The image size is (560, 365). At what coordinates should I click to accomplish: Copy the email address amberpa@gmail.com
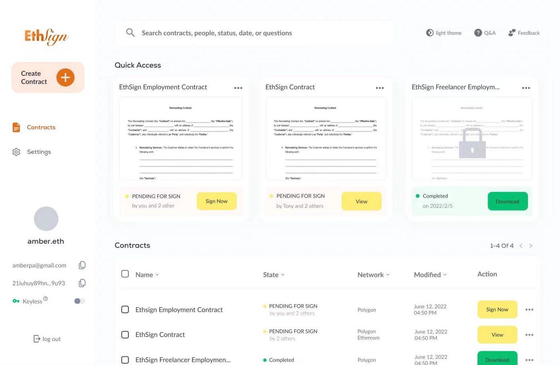tap(82, 265)
